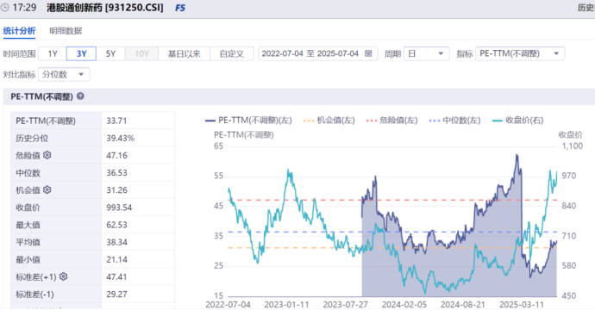This screenshot has width=595, height=310.
Task: Click the x-axis date 2023-01-11
Action: (x=286, y=305)
